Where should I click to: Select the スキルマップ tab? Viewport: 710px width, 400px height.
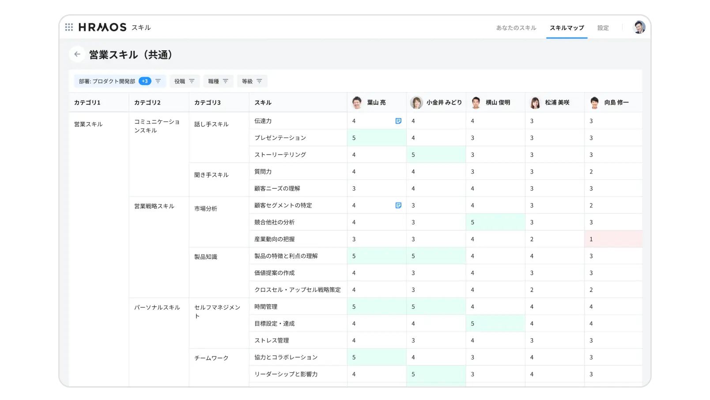pos(566,27)
